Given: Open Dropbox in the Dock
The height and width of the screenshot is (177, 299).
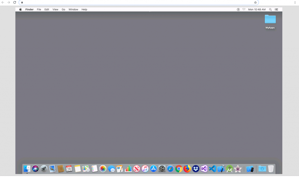Looking at the screenshot, I should click(x=196, y=169).
